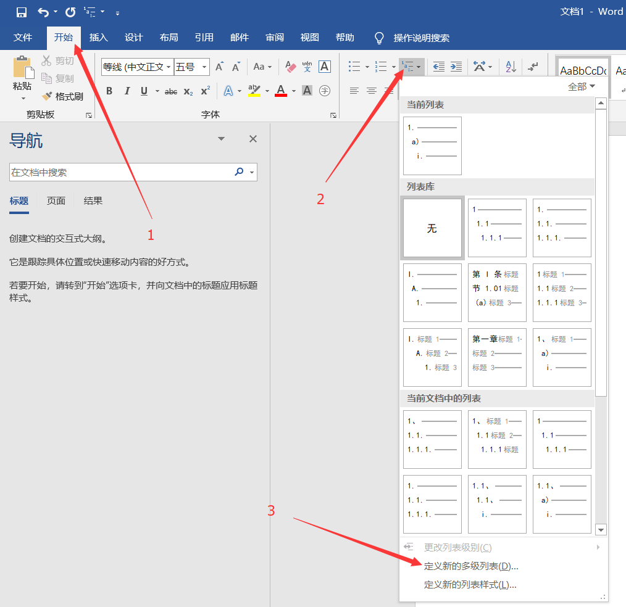Open the Sort (排序) tool
This screenshot has height=607, width=626.
(510, 66)
